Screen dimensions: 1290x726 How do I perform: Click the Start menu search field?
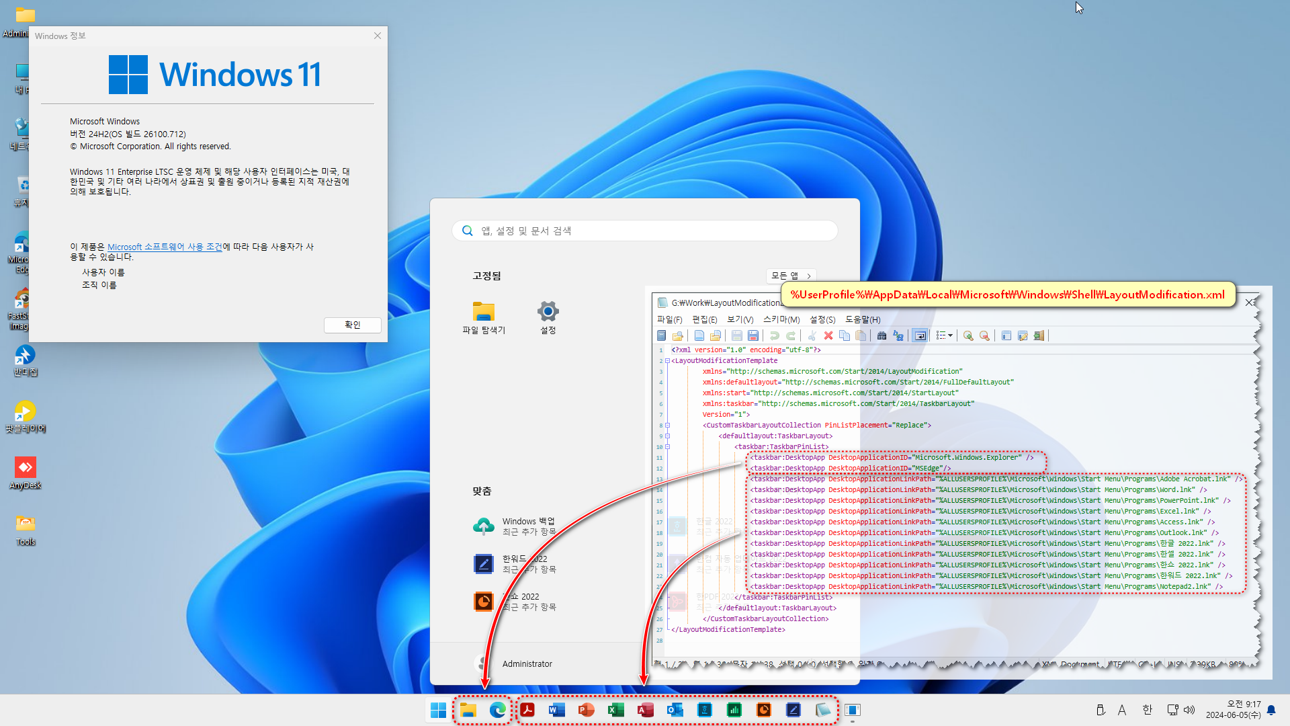[645, 231]
